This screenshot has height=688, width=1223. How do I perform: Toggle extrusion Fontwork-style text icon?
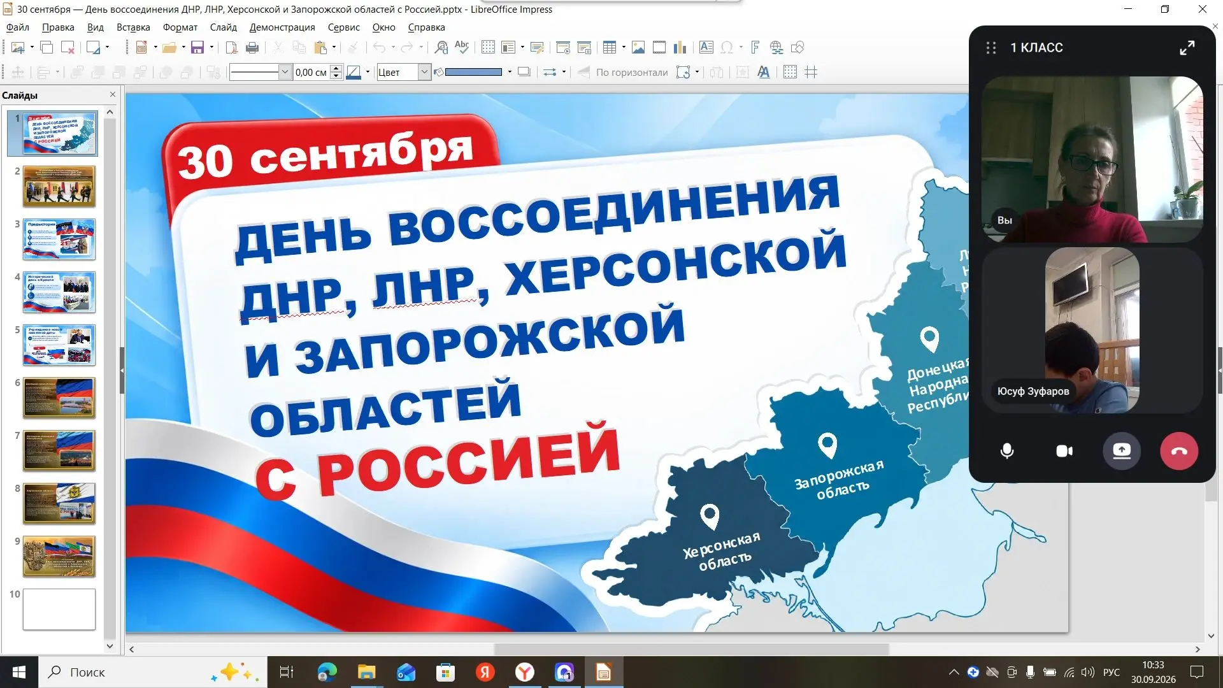pos(763,72)
